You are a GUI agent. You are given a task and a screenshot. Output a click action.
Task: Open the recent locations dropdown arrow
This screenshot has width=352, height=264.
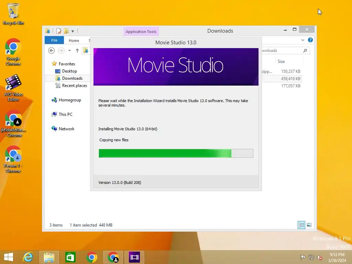(x=69, y=51)
